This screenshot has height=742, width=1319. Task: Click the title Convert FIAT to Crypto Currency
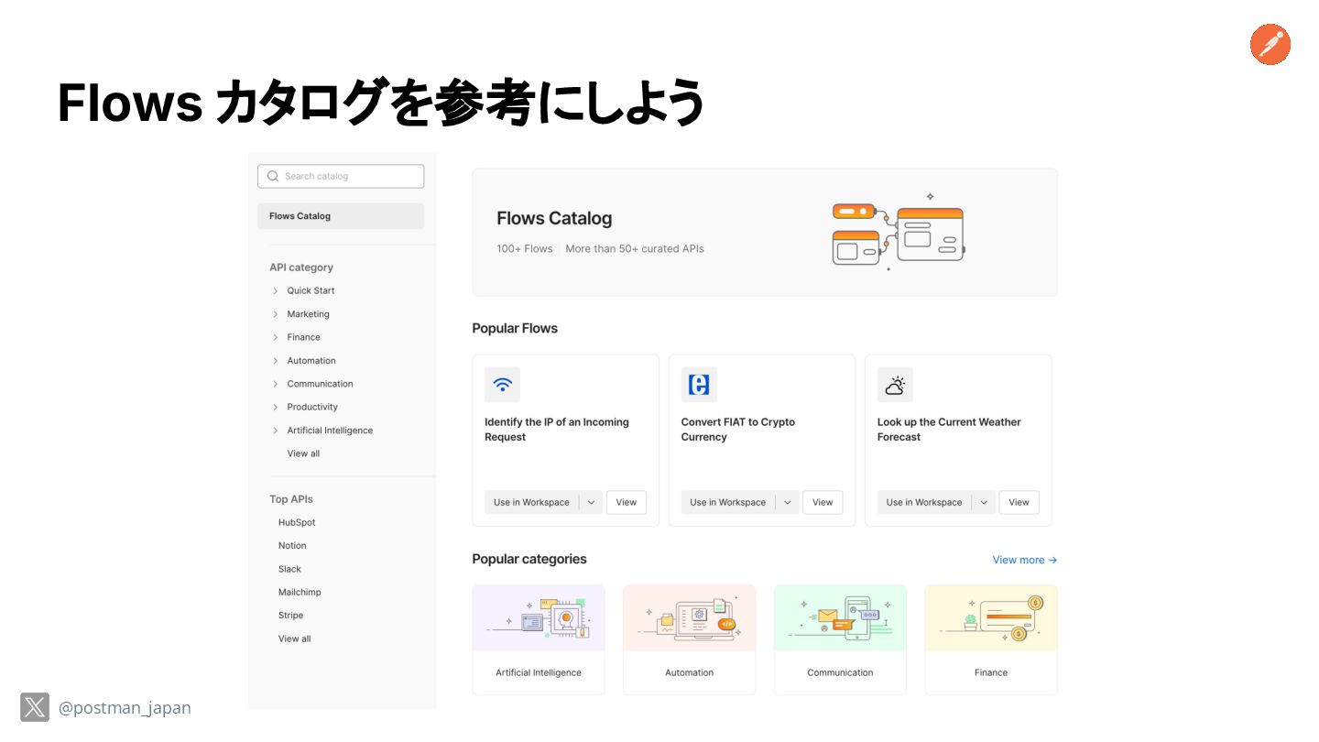click(x=738, y=430)
